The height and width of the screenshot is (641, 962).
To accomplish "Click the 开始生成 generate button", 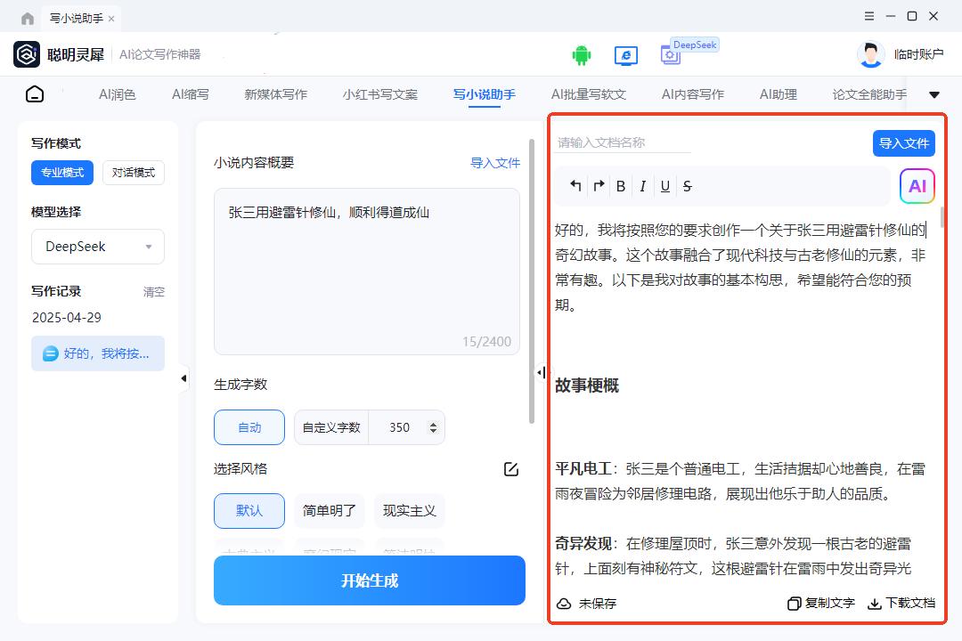I will click(x=369, y=580).
